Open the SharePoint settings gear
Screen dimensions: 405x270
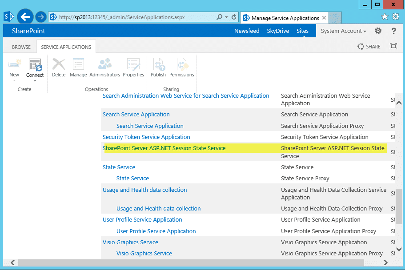pyautogui.click(x=378, y=31)
